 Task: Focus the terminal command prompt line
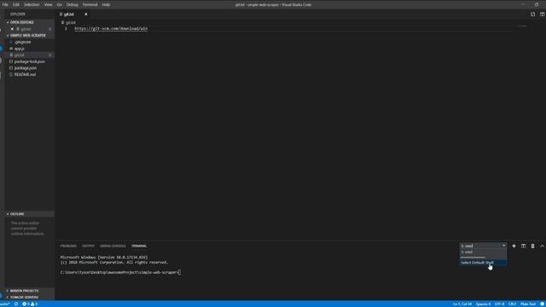(x=120, y=273)
